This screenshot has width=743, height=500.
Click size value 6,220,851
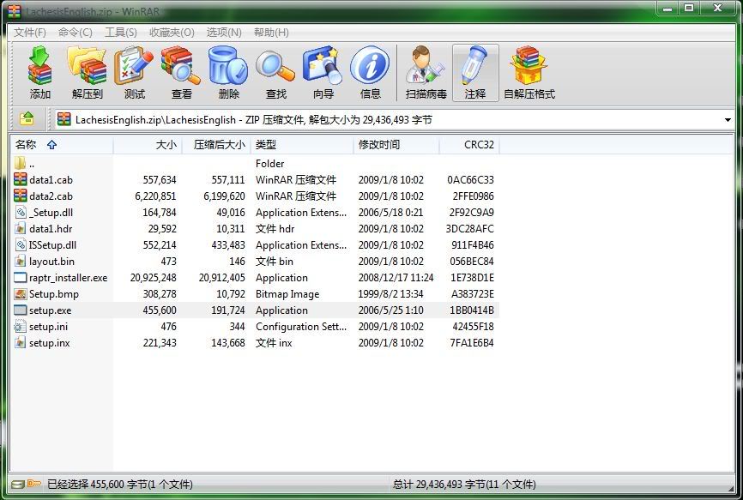click(x=155, y=196)
